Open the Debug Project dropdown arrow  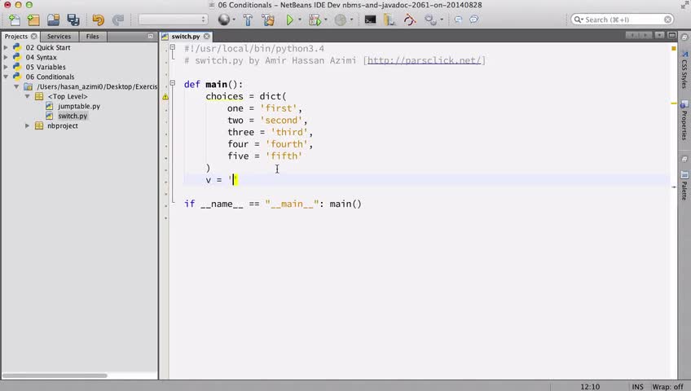326,20
